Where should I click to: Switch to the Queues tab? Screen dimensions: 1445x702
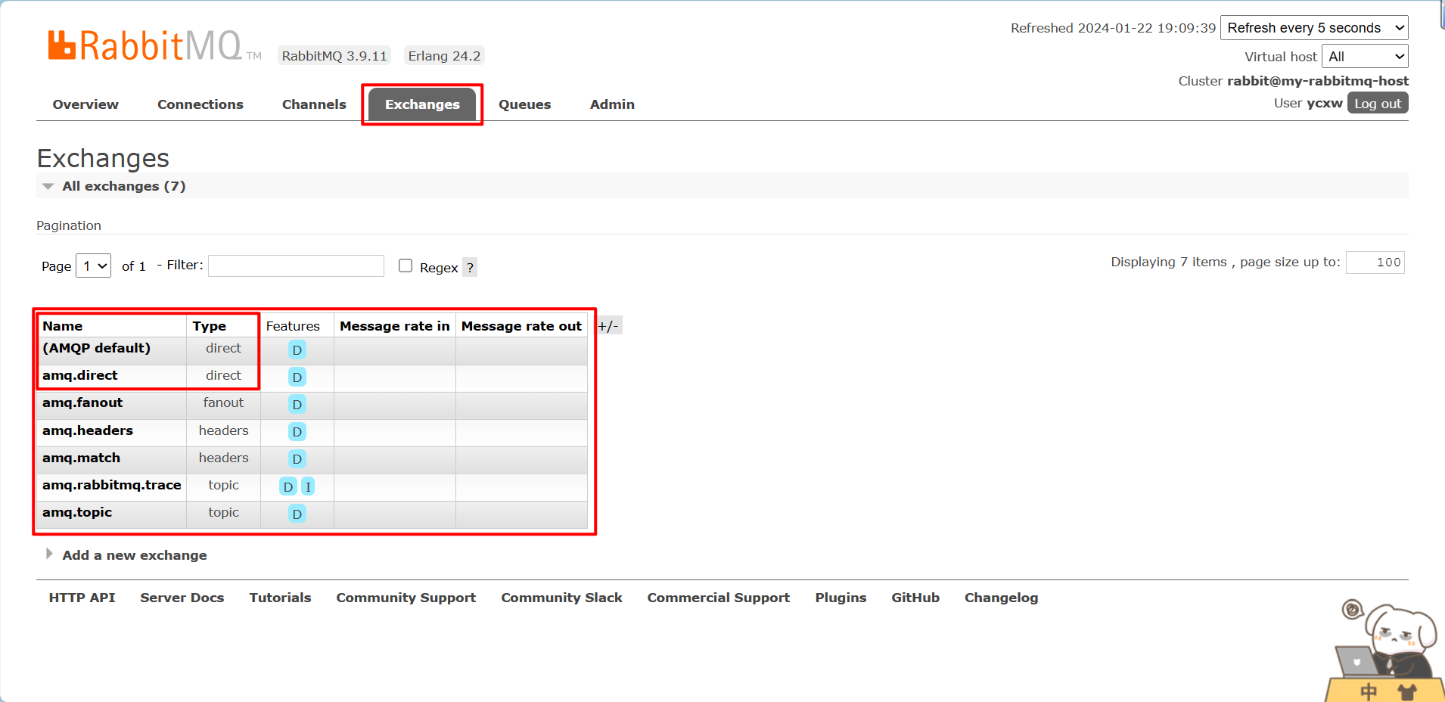point(524,104)
